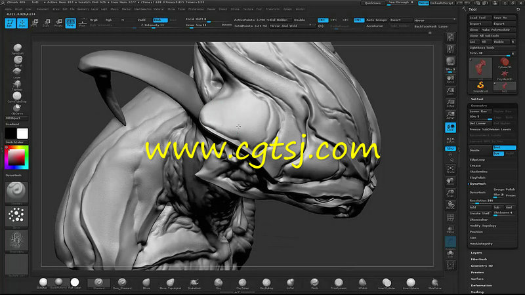Screen dimensions: 525x295
Task: Select the SliceCurve brush
Action: click(x=435, y=283)
